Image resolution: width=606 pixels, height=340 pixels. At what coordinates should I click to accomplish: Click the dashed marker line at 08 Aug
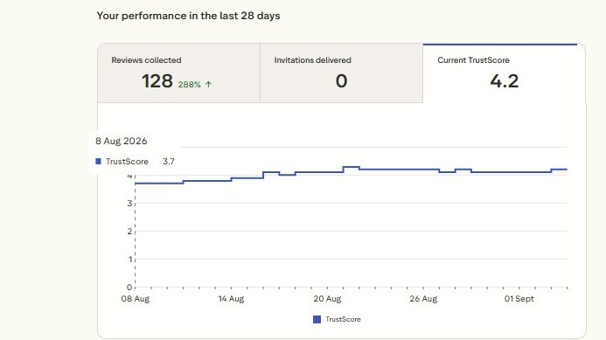coord(136,232)
